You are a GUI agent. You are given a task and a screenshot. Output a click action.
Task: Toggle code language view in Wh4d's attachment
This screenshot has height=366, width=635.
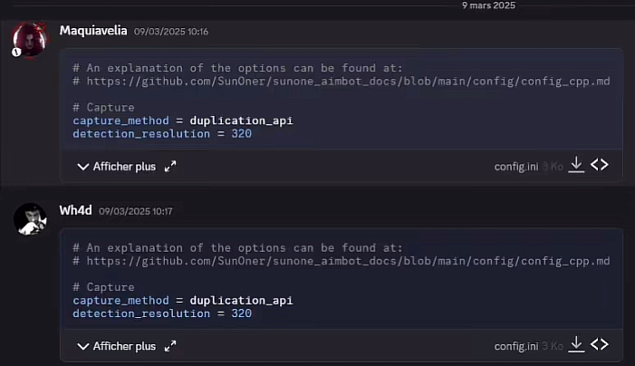click(600, 344)
